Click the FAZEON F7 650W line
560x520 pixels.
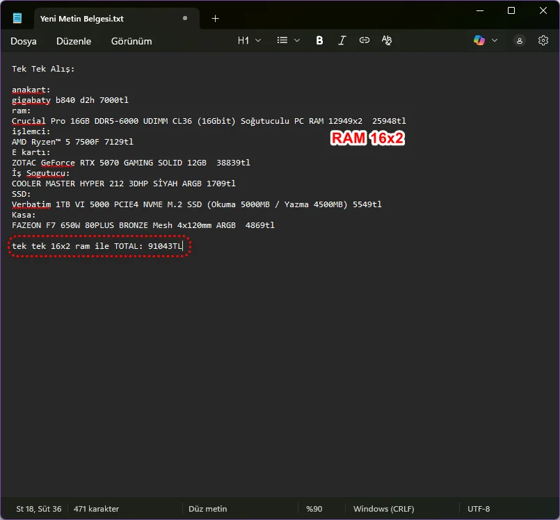143,225
